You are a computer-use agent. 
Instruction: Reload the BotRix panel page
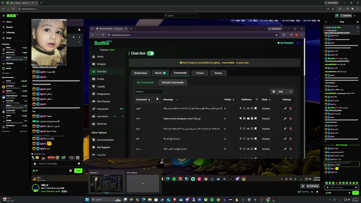pyautogui.click(x=103, y=35)
